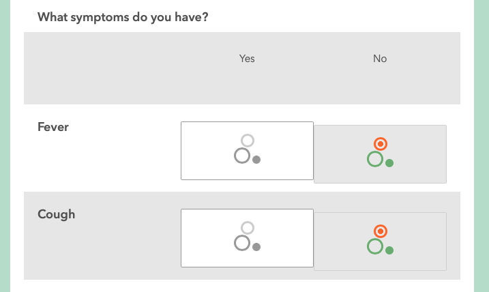Click the solid green dot in Cough No cell

point(389,250)
